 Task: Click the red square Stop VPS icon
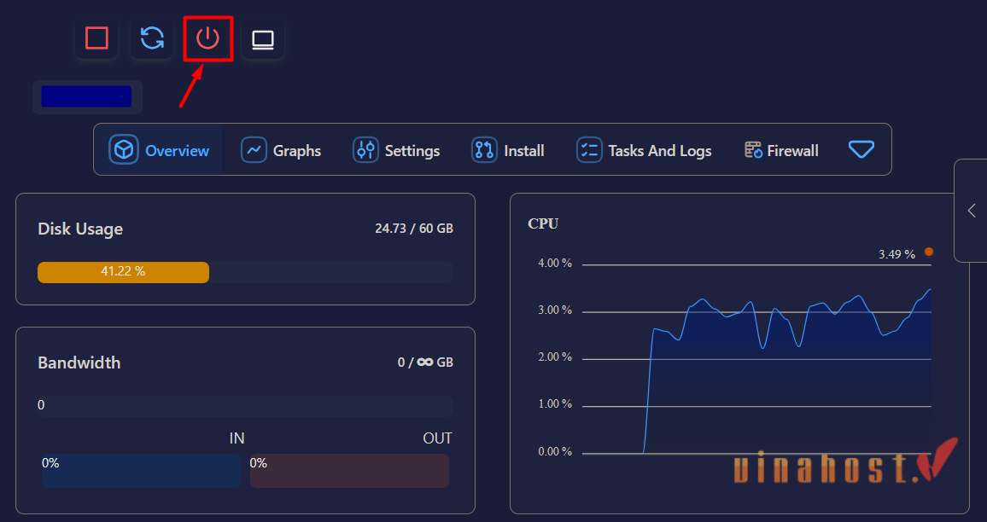point(96,38)
